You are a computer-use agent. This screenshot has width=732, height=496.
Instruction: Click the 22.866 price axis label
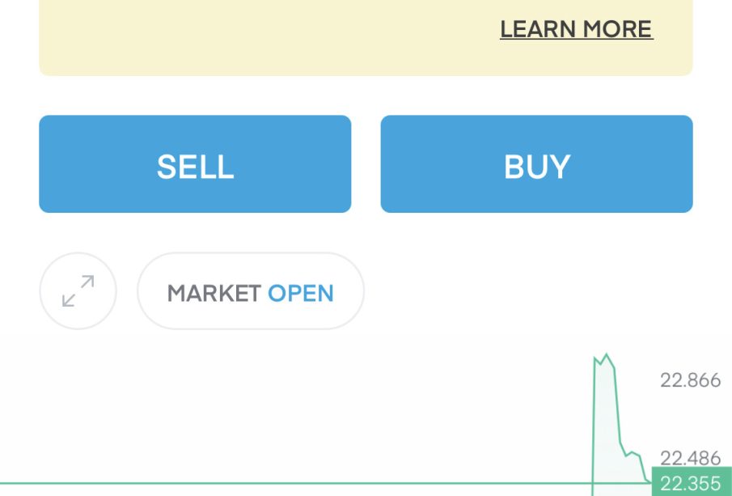point(690,380)
